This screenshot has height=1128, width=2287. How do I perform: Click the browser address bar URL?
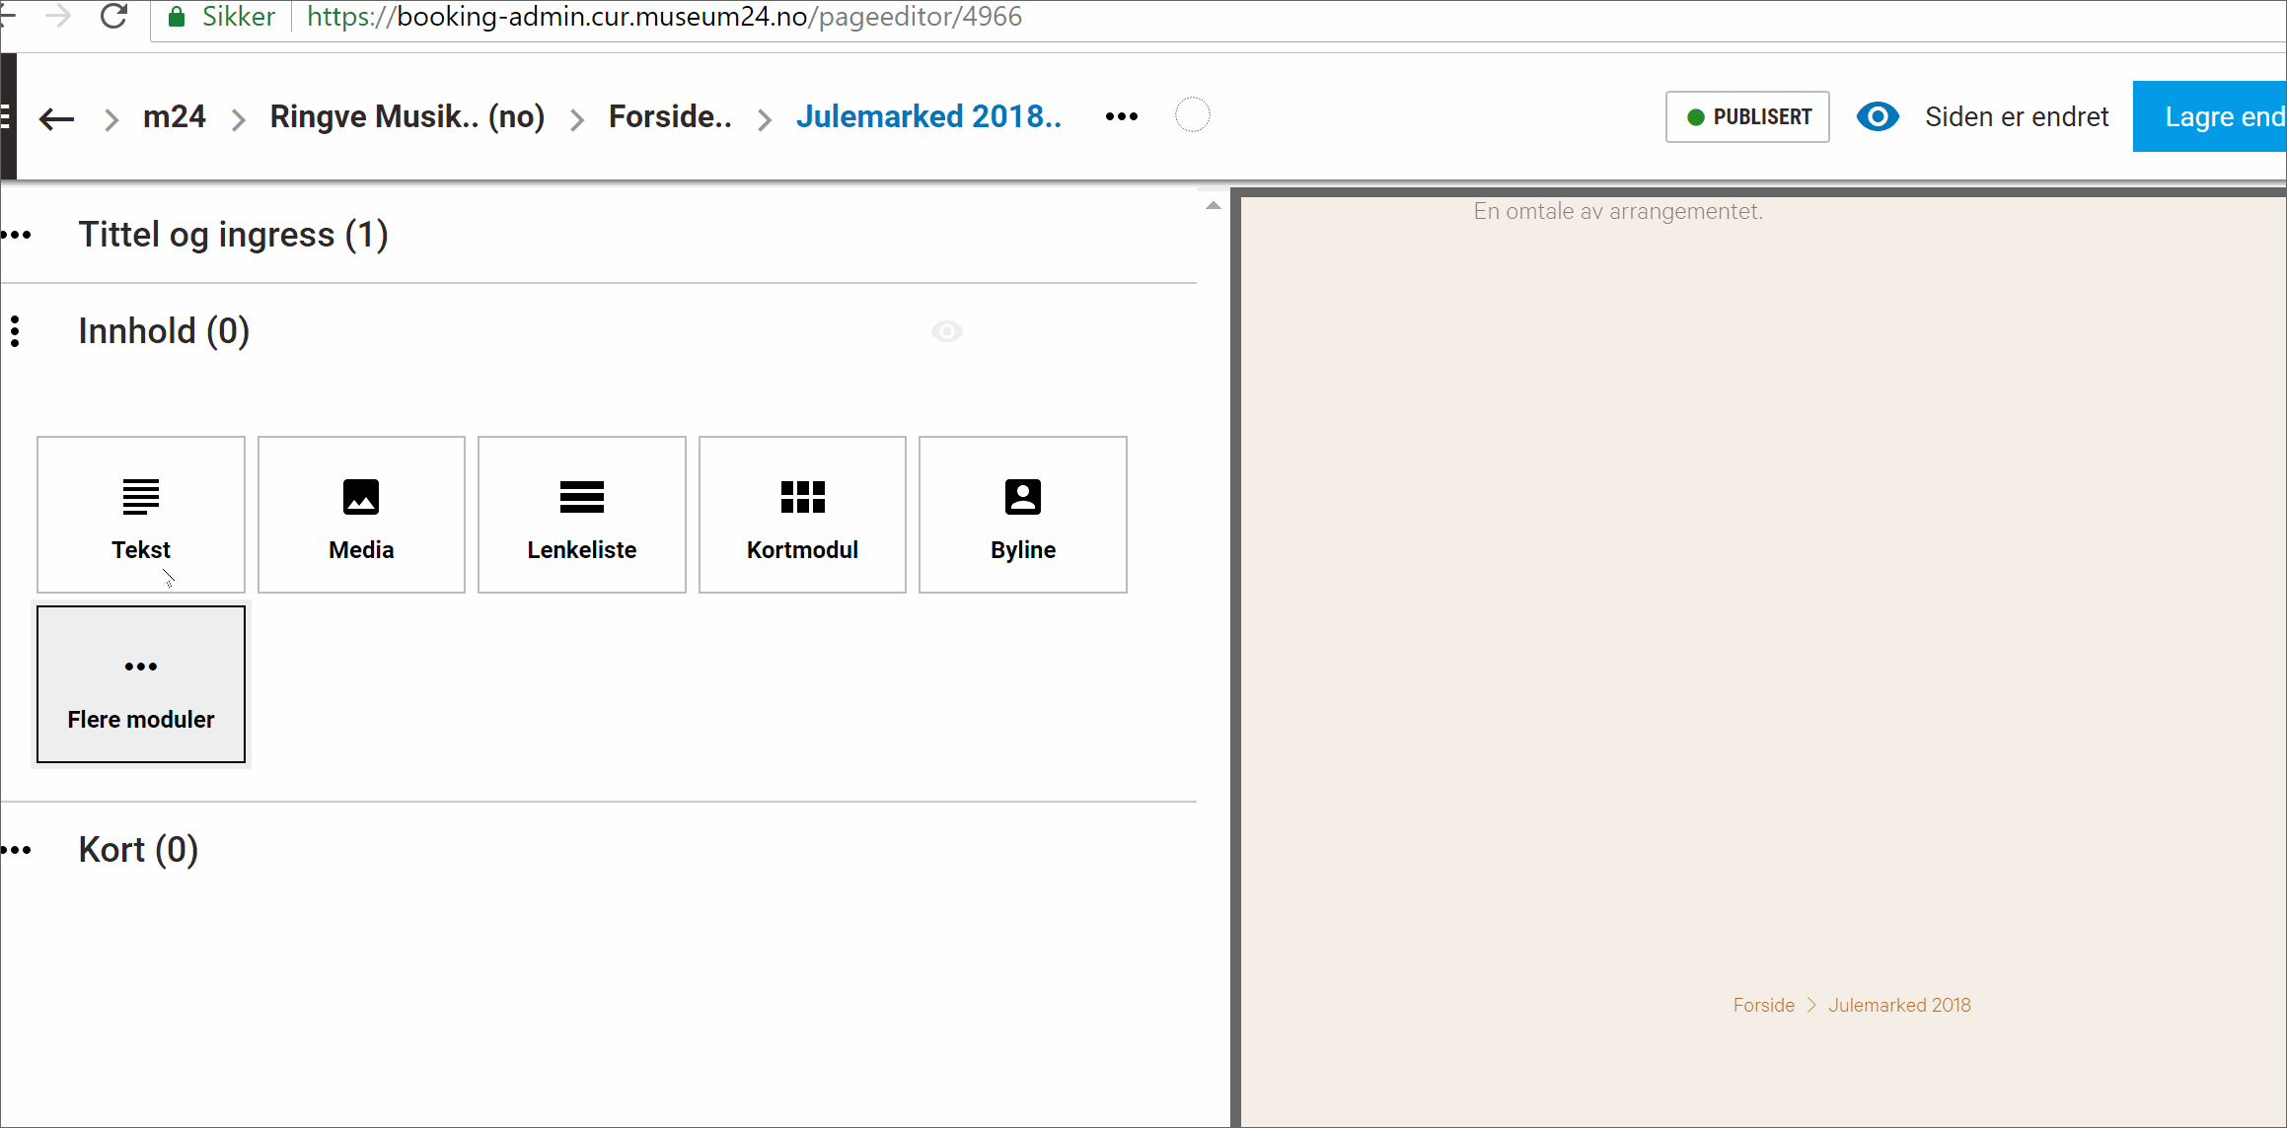pyautogui.click(x=663, y=17)
